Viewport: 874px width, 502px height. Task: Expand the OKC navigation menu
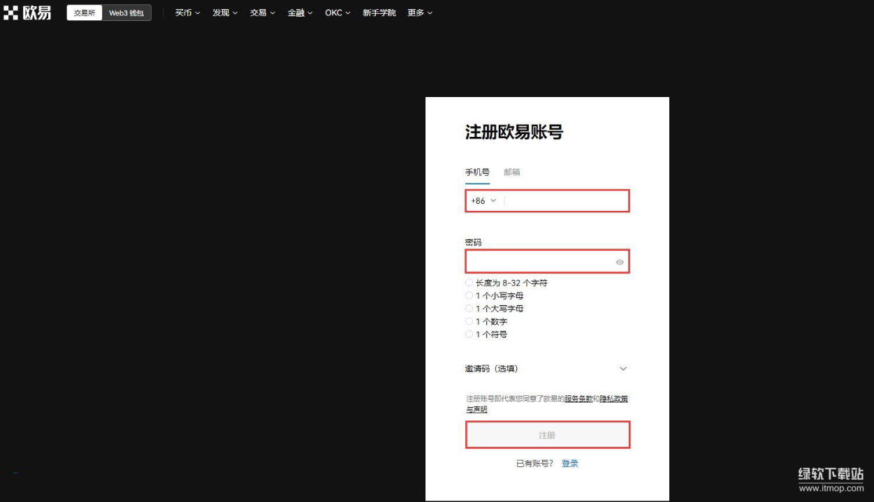(x=337, y=13)
